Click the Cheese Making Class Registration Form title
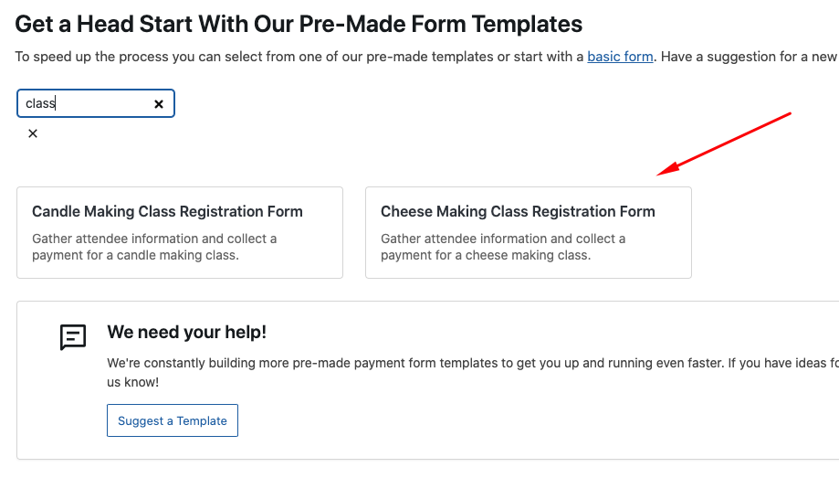The image size is (839, 478). coord(518,211)
